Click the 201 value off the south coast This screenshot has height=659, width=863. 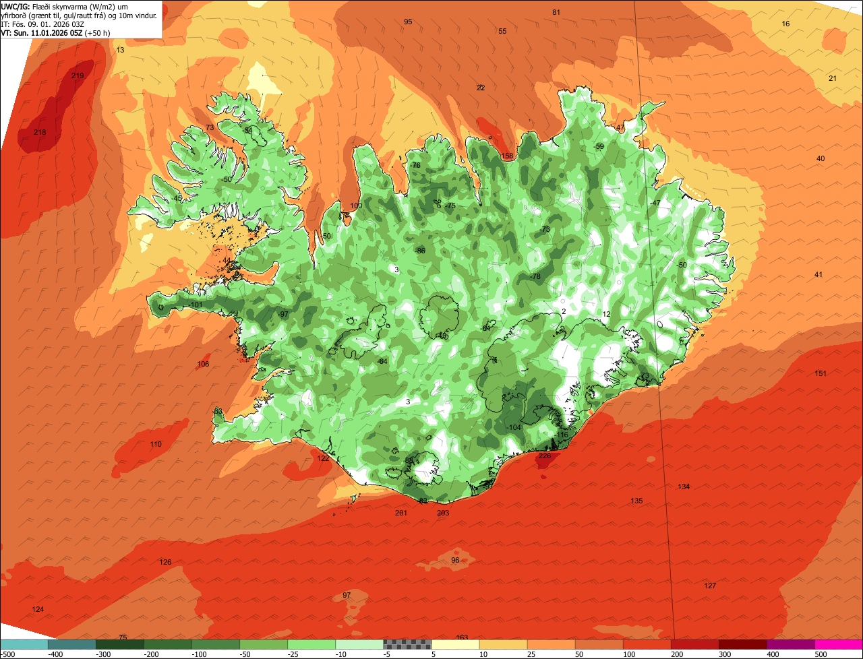click(401, 513)
